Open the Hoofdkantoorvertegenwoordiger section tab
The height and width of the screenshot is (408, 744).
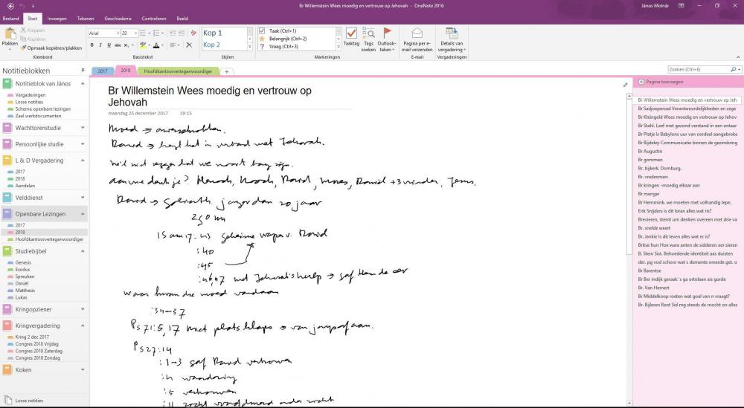coord(178,71)
